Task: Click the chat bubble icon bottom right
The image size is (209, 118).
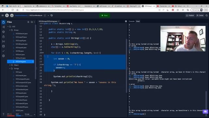Action: (x=205, y=111)
